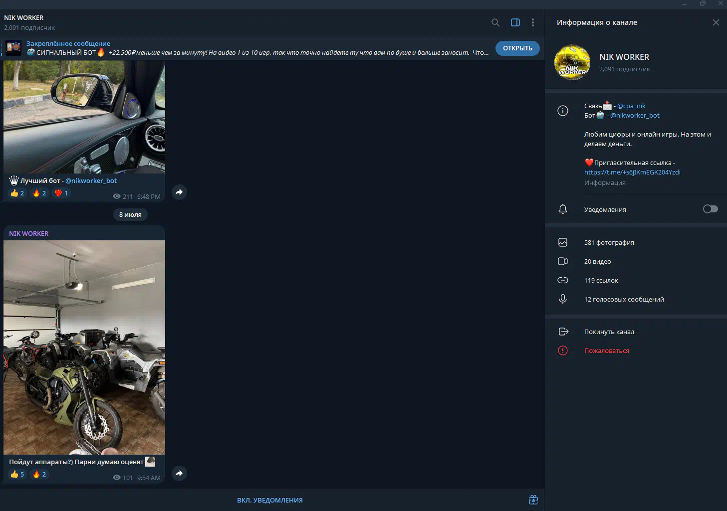
Task: Open the gift icon in bottom bar
Action: 533,500
